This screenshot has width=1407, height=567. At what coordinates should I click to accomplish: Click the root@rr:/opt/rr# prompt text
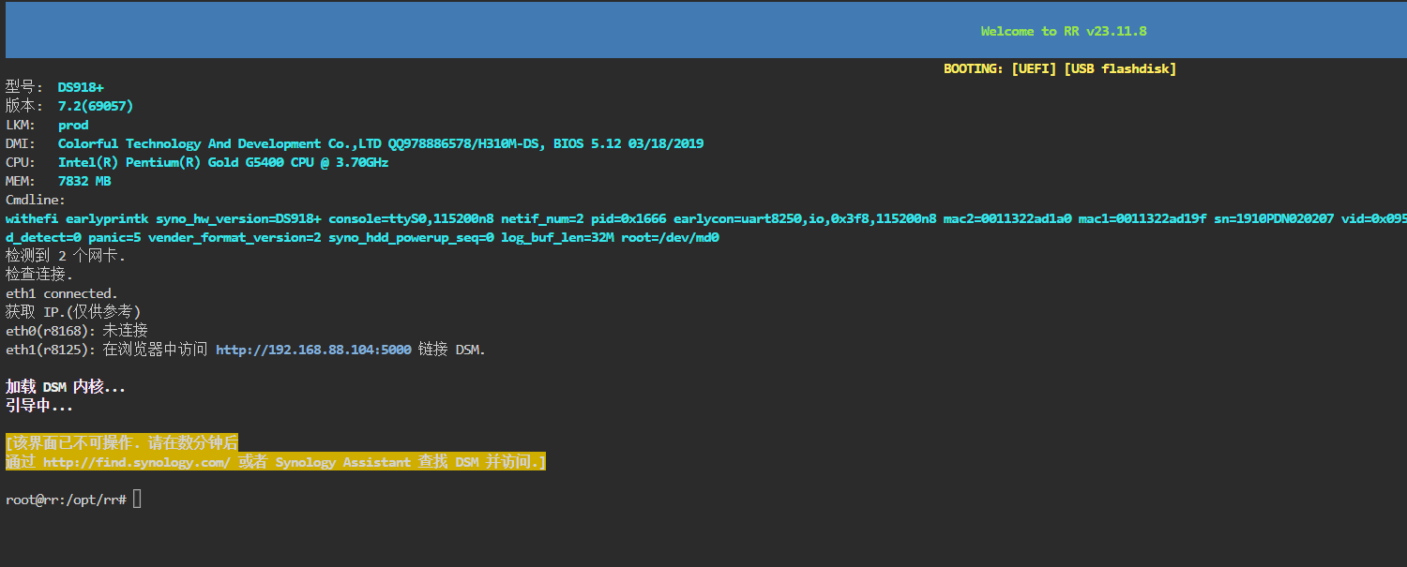pyautogui.click(x=66, y=500)
